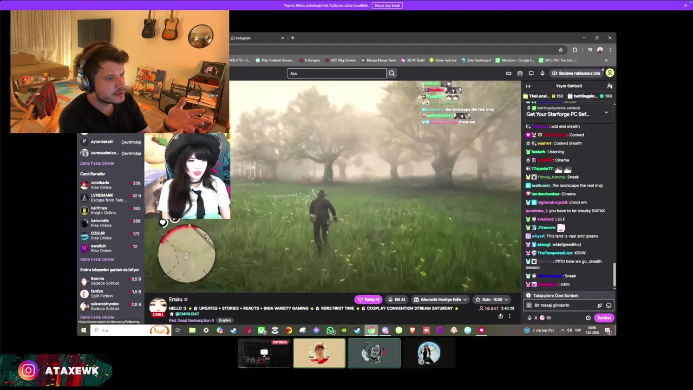Open the Windows notification center icon

pyautogui.click(x=608, y=330)
